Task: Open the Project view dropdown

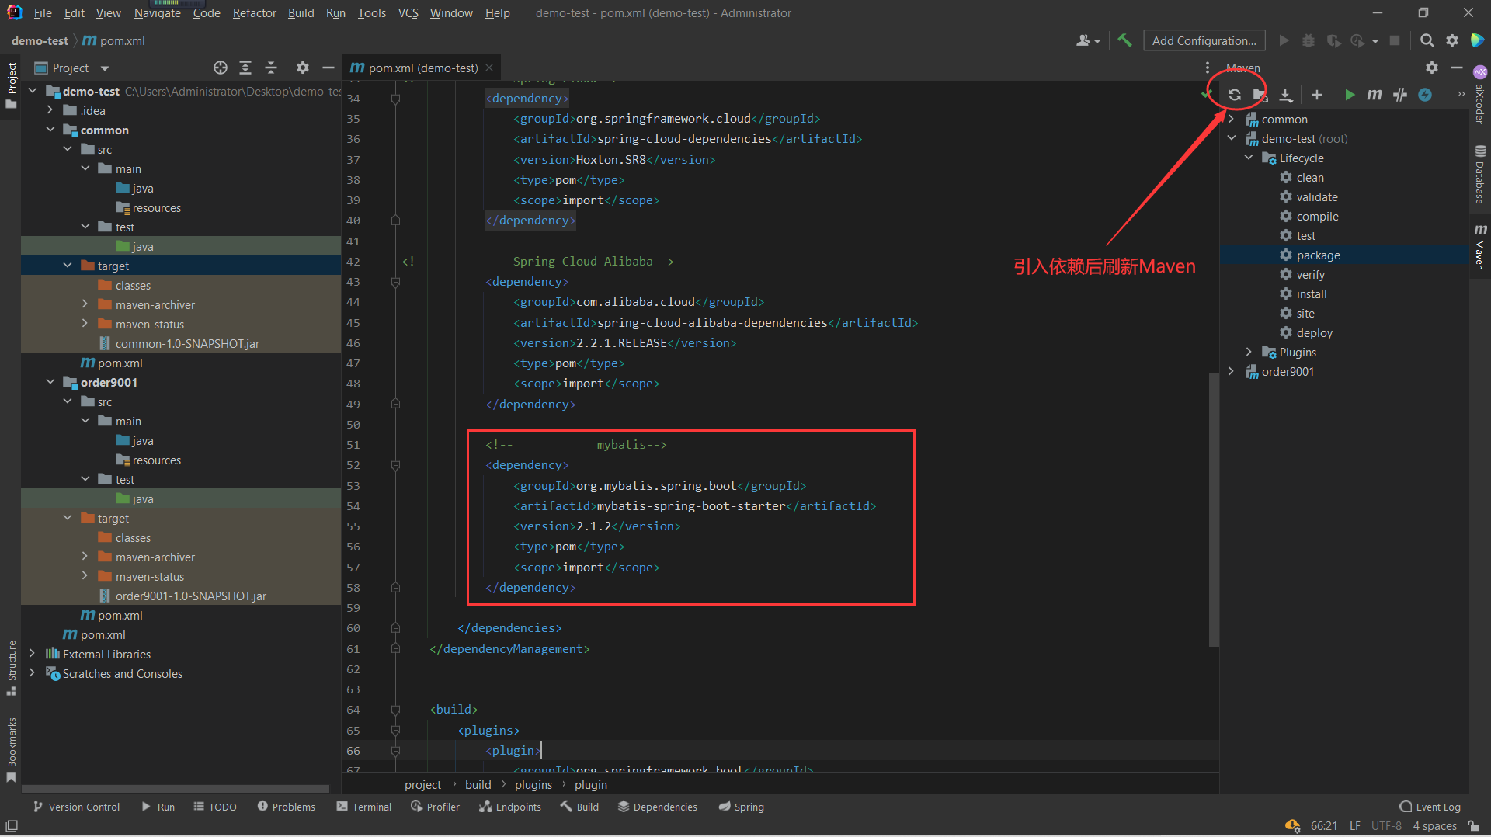Action: [106, 68]
